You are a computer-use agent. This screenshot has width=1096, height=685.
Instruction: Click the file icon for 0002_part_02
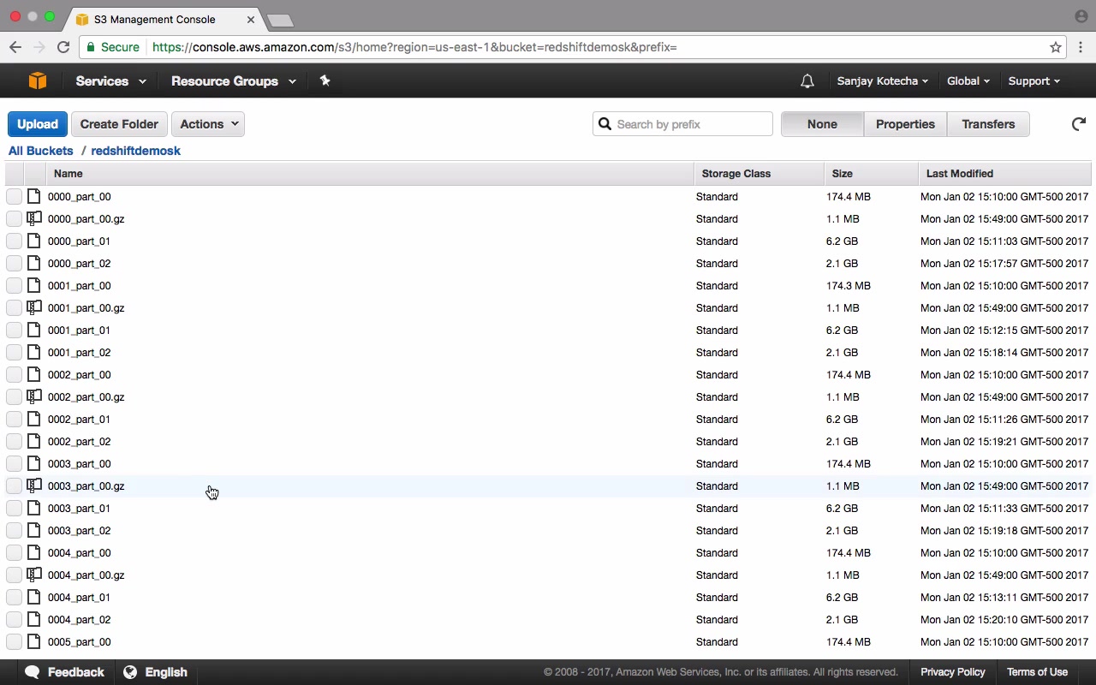(34, 441)
